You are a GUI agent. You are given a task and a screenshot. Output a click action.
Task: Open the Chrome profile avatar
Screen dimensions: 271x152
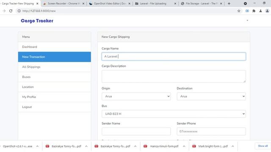[x=267, y=11]
